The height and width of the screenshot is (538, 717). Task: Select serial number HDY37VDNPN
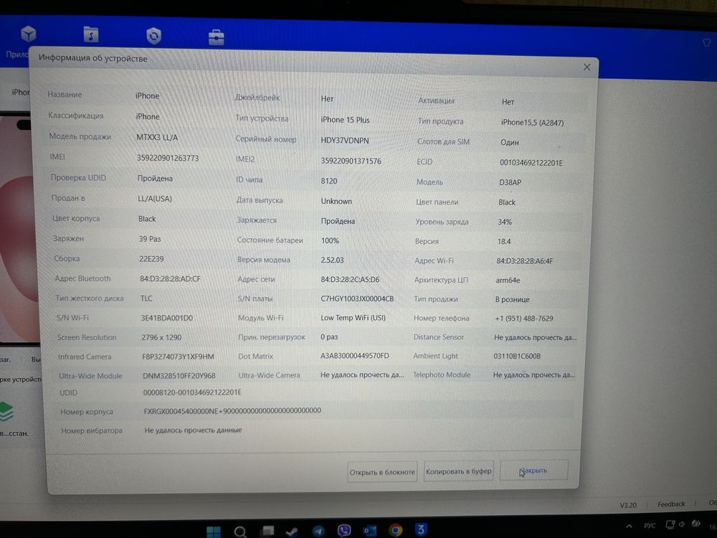coord(345,141)
